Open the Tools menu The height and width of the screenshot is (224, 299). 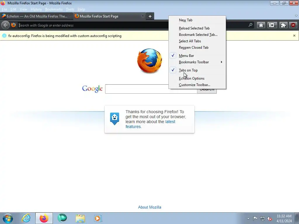[70, 9]
